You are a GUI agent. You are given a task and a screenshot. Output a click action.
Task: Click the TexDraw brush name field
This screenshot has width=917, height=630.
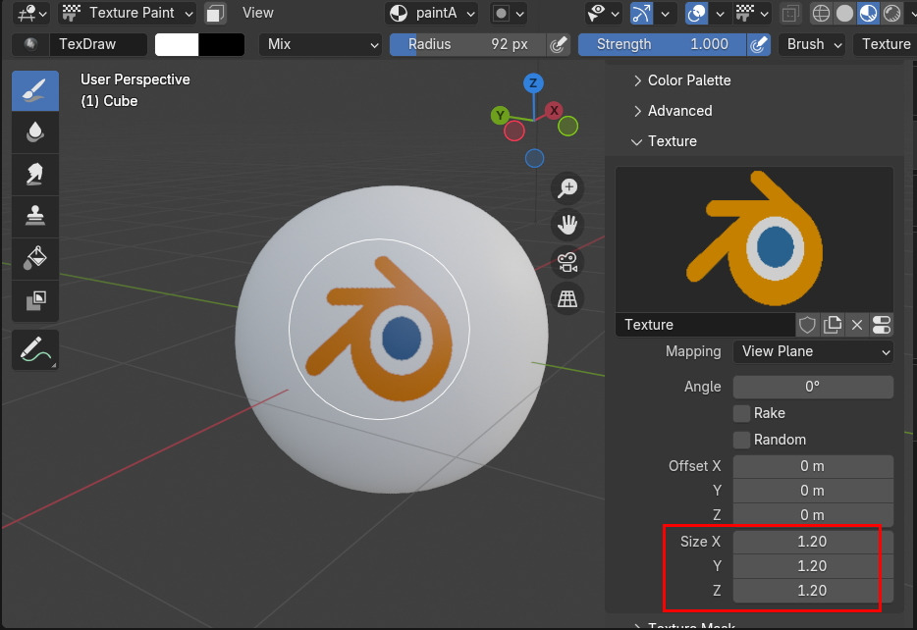98,44
